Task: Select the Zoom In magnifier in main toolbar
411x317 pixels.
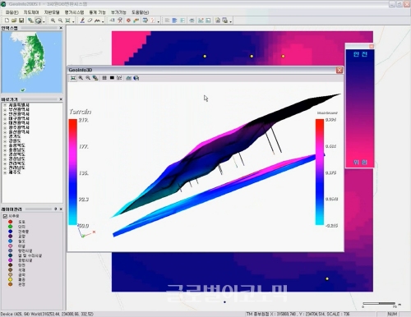Action: click(53, 21)
